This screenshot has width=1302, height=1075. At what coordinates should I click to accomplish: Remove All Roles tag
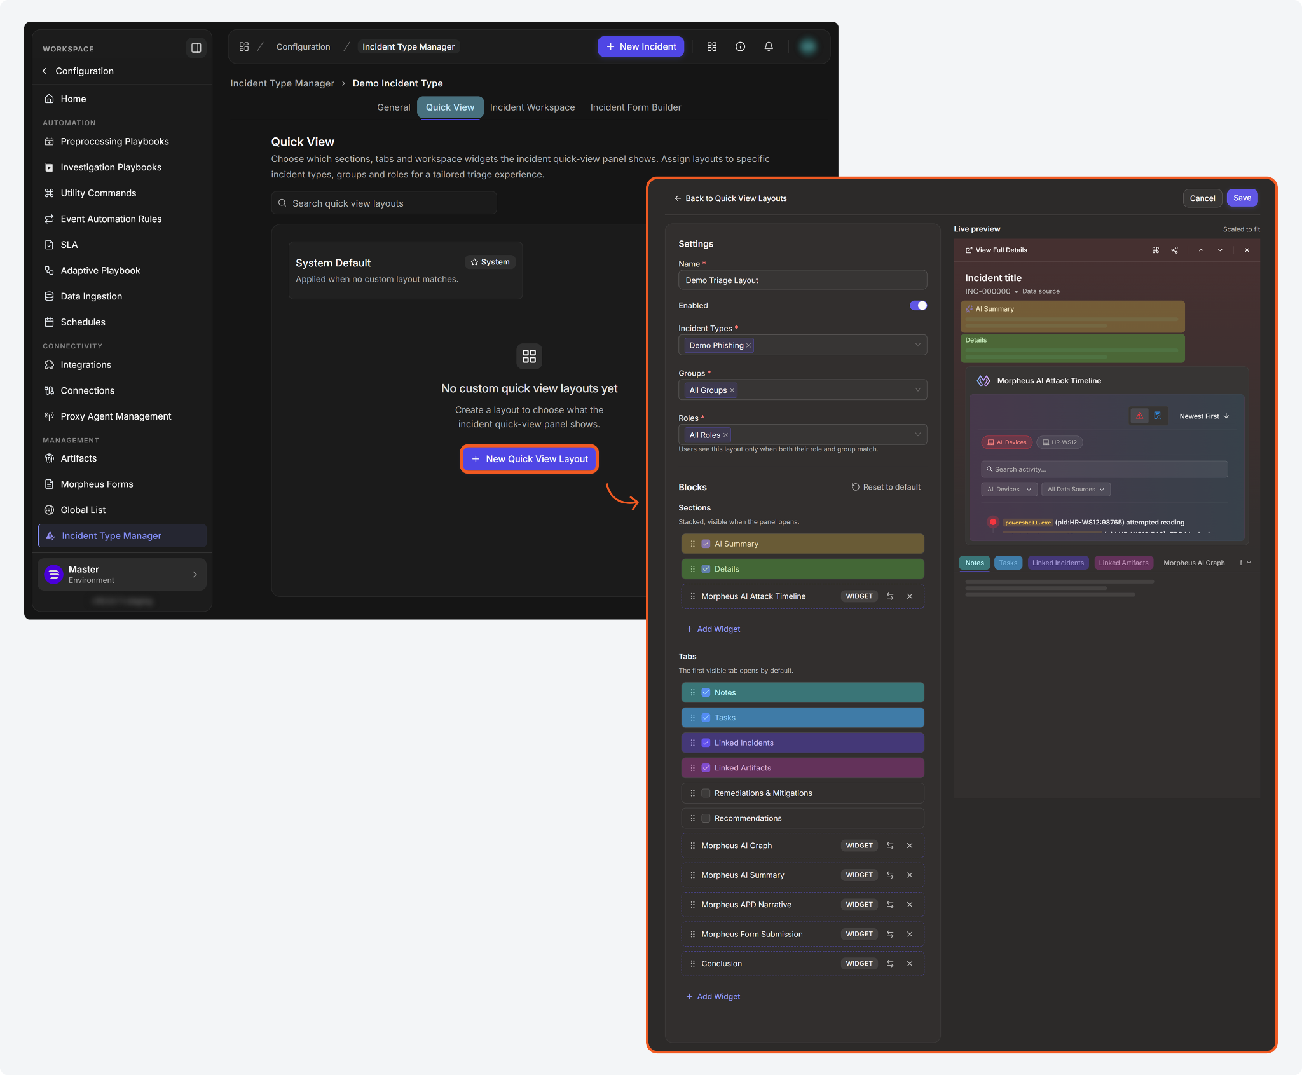(725, 435)
